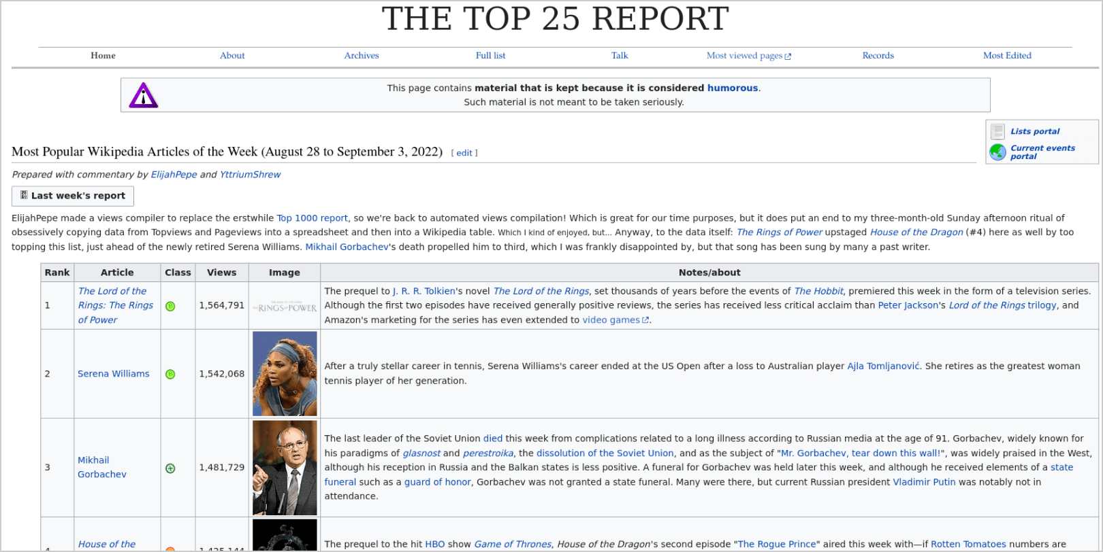Open the guard of honor link
Screen dimensions: 1103x552
pos(438,482)
